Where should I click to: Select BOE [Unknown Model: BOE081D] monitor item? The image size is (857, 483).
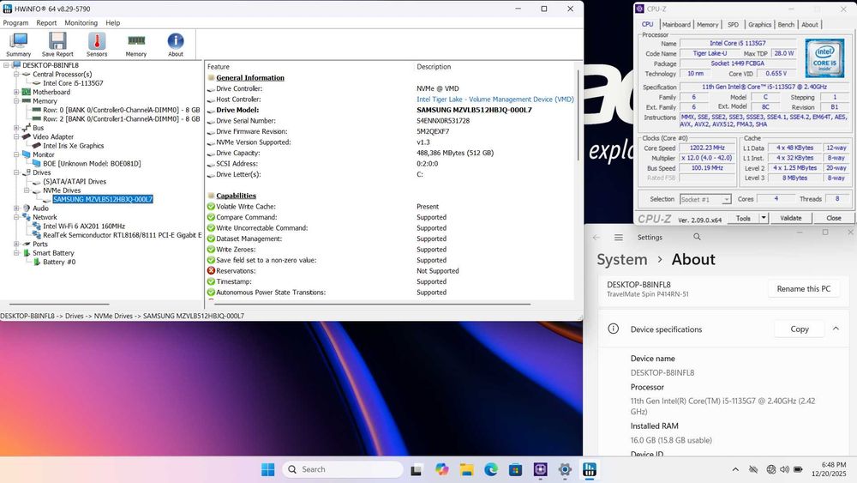92,164
